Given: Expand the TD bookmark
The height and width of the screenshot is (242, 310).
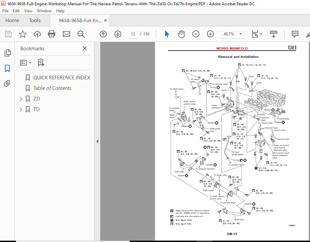Looking at the screenshot, I should 21,109.
